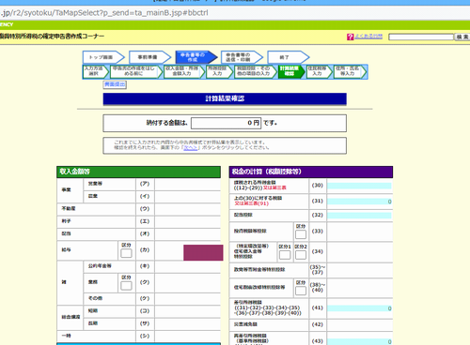470x345 pixels.
Task: Click the browser address bar URL
Action: coord(105,13)
